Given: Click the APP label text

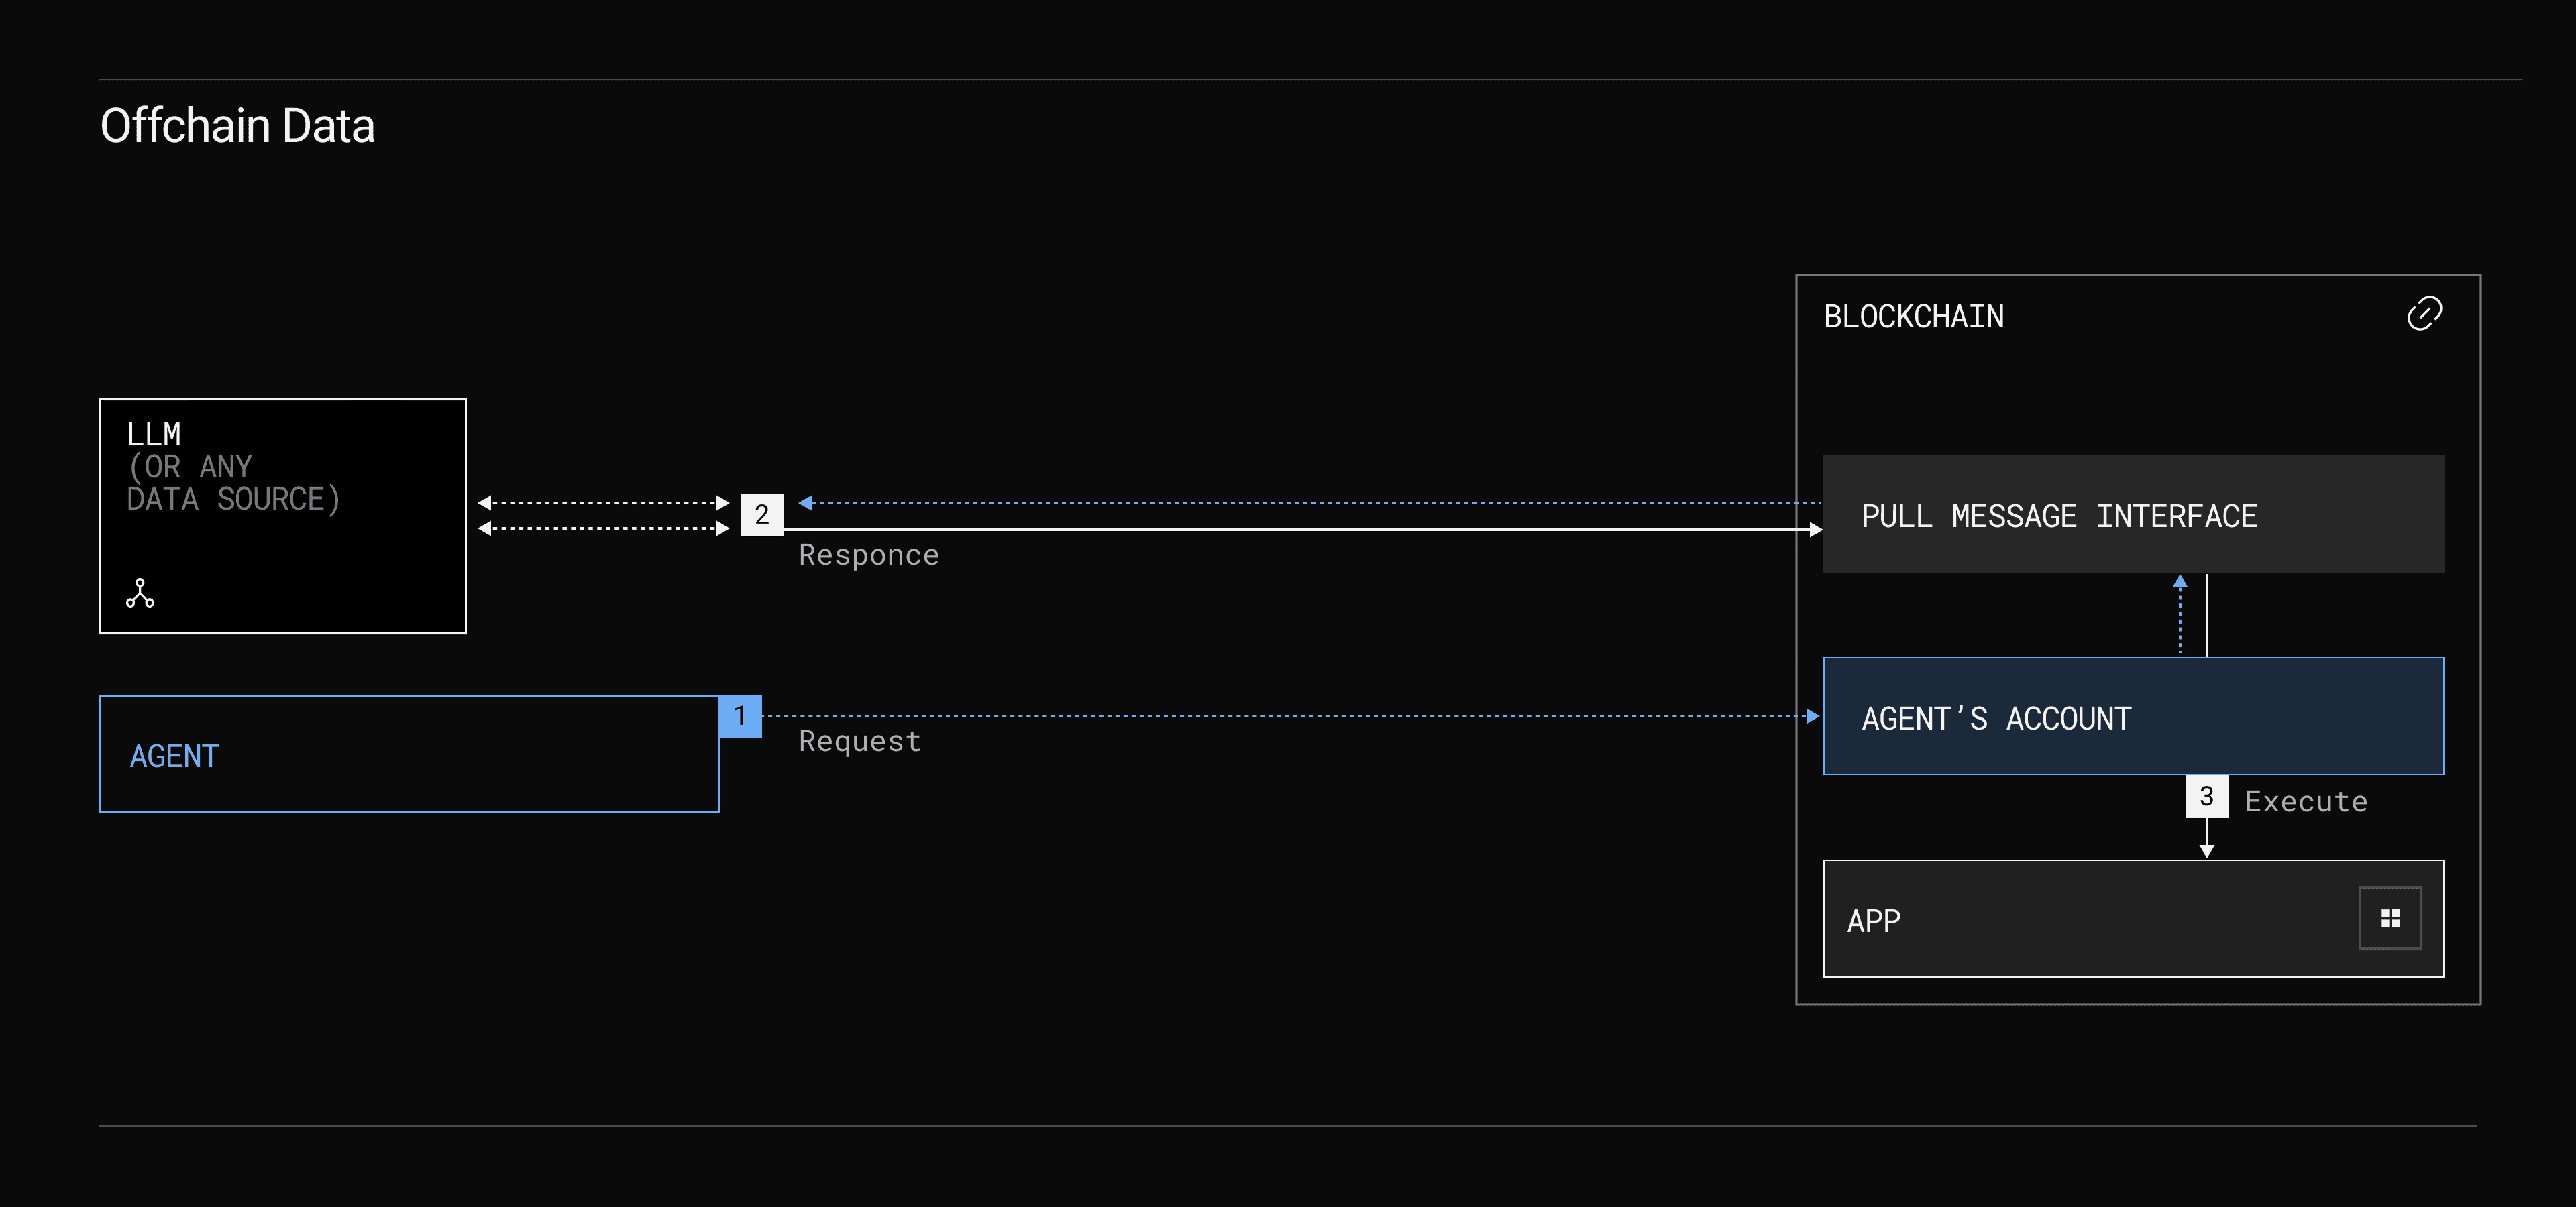Looking at the screenshot, I should tap(1873, 920).
